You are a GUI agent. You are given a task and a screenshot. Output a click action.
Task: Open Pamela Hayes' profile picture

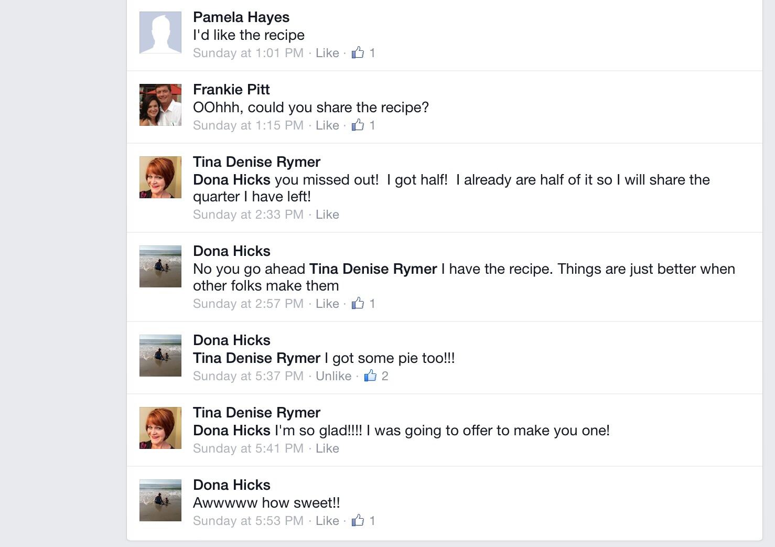coord(160,33)
